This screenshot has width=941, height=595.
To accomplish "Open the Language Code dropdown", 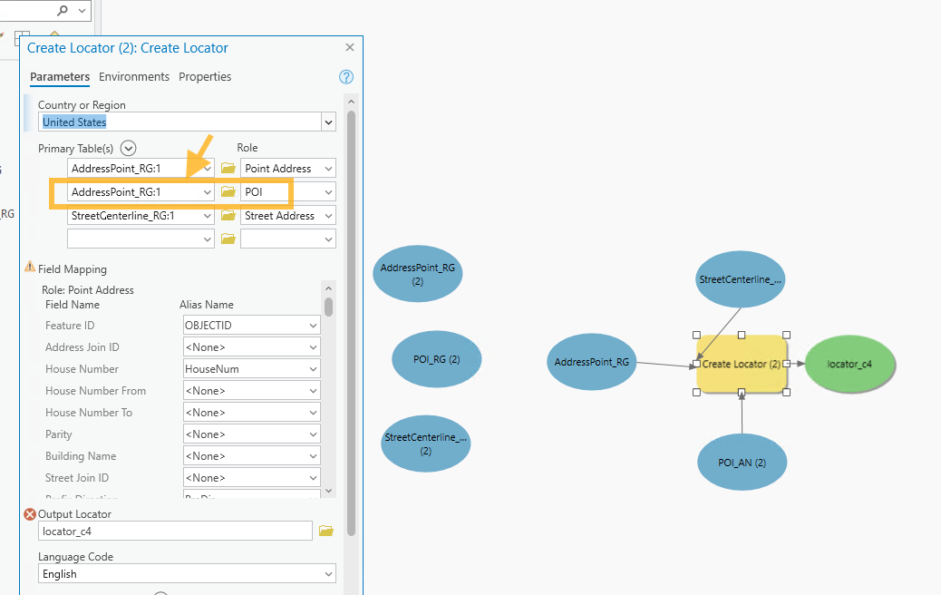I will click(x=327, y=574).
